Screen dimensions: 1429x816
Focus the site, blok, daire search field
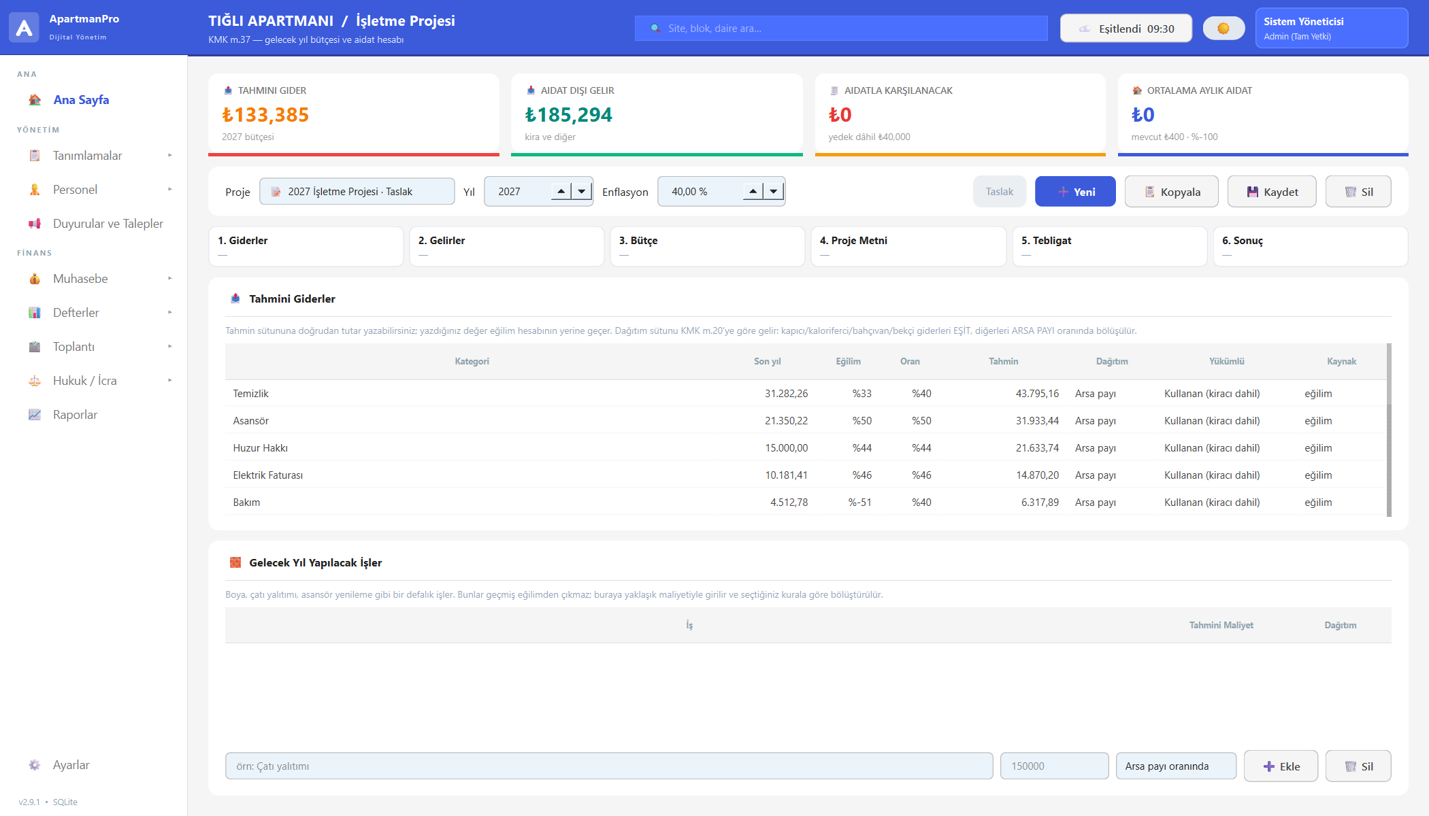click(841, 29)
